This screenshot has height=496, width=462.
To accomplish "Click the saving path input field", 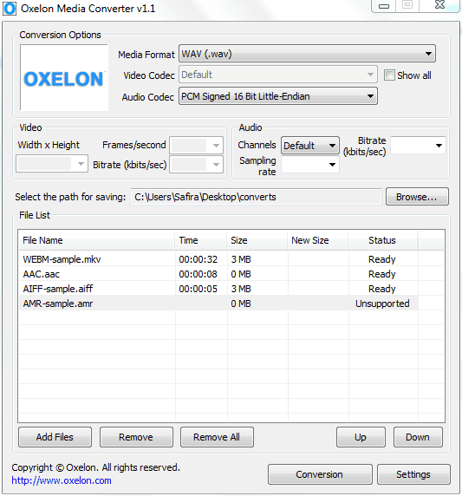I will 257,197.
